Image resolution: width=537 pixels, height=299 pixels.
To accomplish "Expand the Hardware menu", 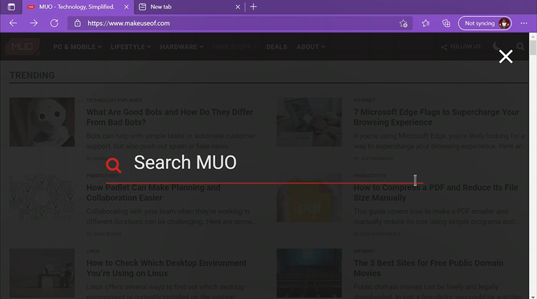I will (182, 47).
